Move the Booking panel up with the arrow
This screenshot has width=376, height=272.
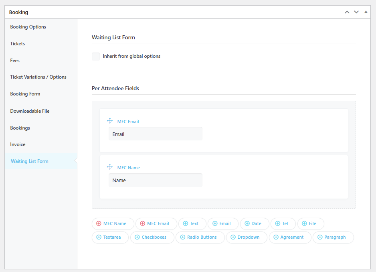[347, 12]
